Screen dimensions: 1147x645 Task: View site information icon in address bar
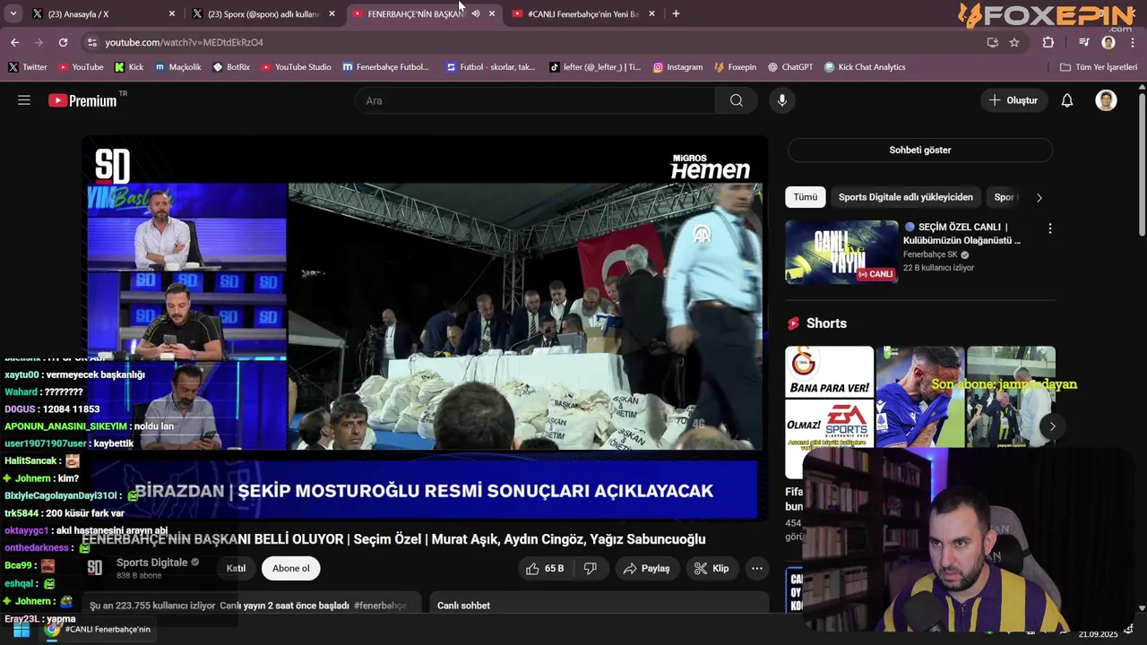point(91,42)
